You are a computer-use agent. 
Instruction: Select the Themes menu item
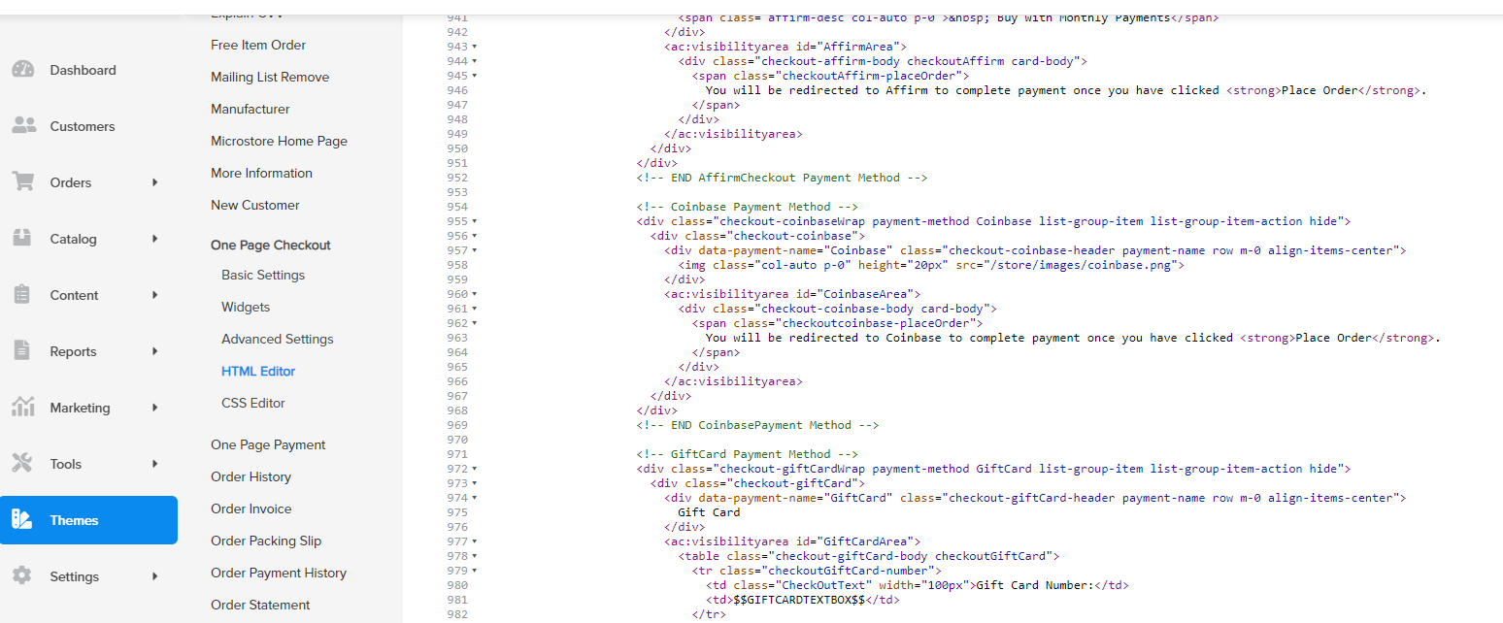88,520
